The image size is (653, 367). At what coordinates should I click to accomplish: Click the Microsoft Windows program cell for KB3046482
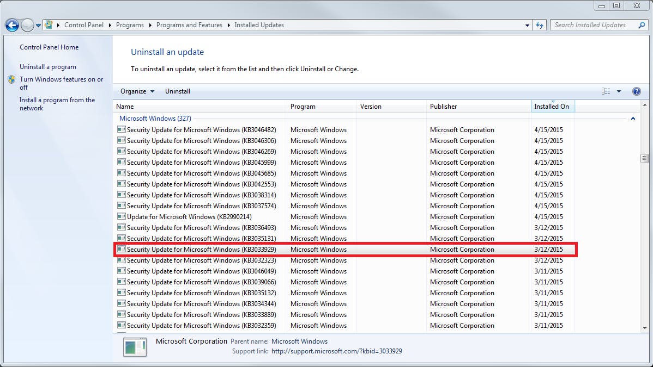(318, 130)
